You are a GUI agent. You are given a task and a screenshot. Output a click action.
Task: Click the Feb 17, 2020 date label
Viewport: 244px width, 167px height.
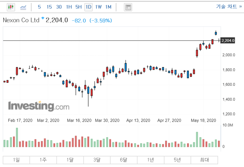click(x=20, y=120)
